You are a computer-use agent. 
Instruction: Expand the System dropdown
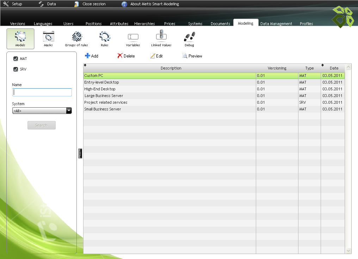pos(69,111)
